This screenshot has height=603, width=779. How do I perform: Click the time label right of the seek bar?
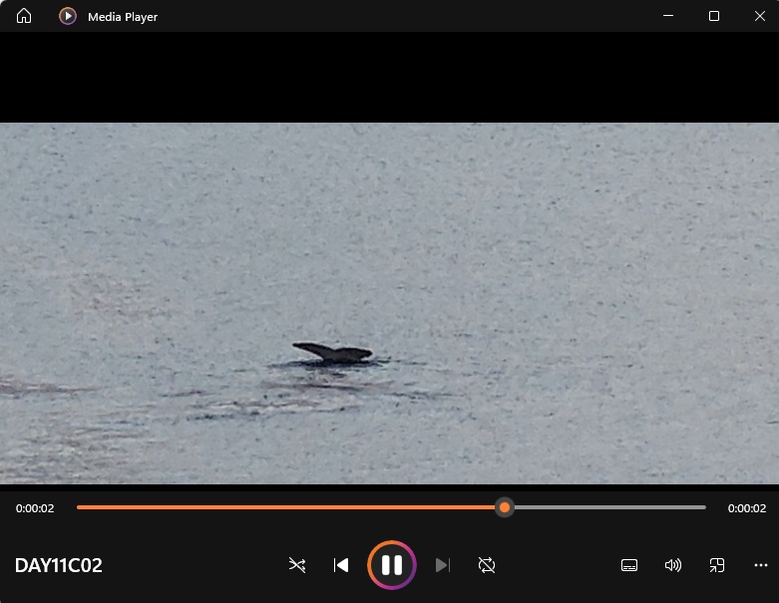click(746, 508)
